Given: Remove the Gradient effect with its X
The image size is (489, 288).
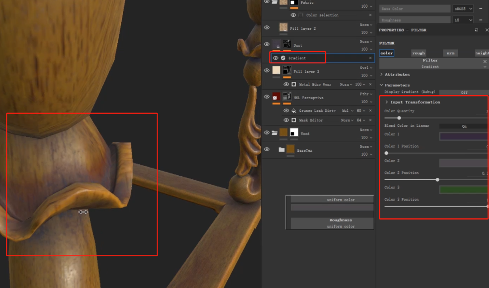Looking at the screenshot, I should [370, 58].
